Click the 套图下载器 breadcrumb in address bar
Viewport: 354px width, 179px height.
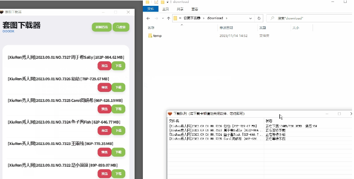coord(192,18)
